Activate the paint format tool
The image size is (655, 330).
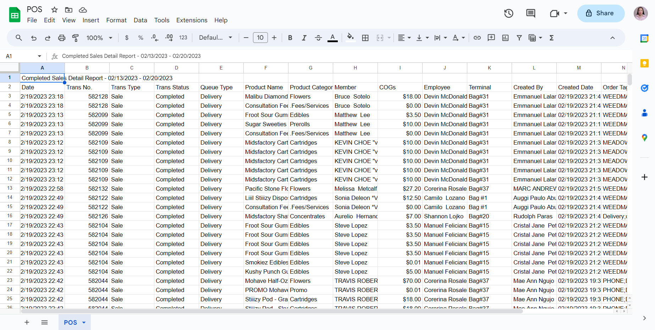click(x=76, y=38)
